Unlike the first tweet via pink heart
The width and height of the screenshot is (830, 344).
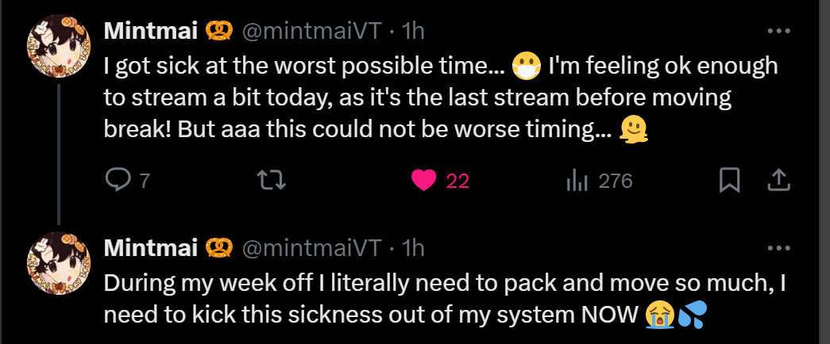[x=424, y=182]
